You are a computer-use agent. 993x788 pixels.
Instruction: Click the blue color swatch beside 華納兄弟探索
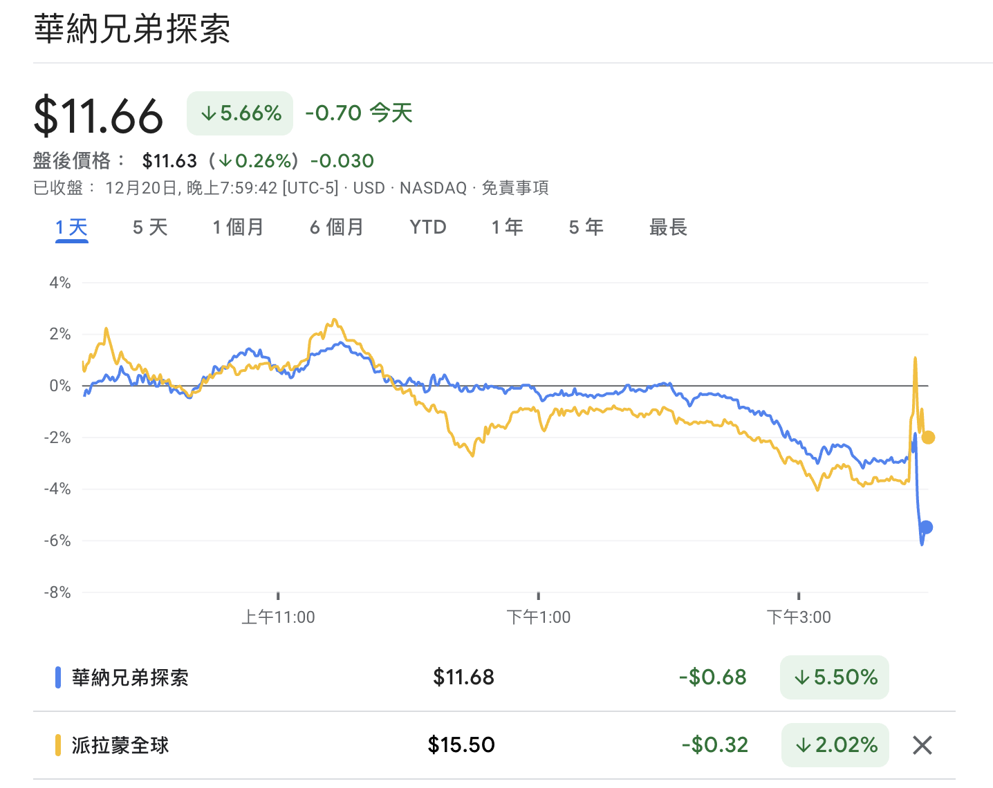click(x=58, y=677)
